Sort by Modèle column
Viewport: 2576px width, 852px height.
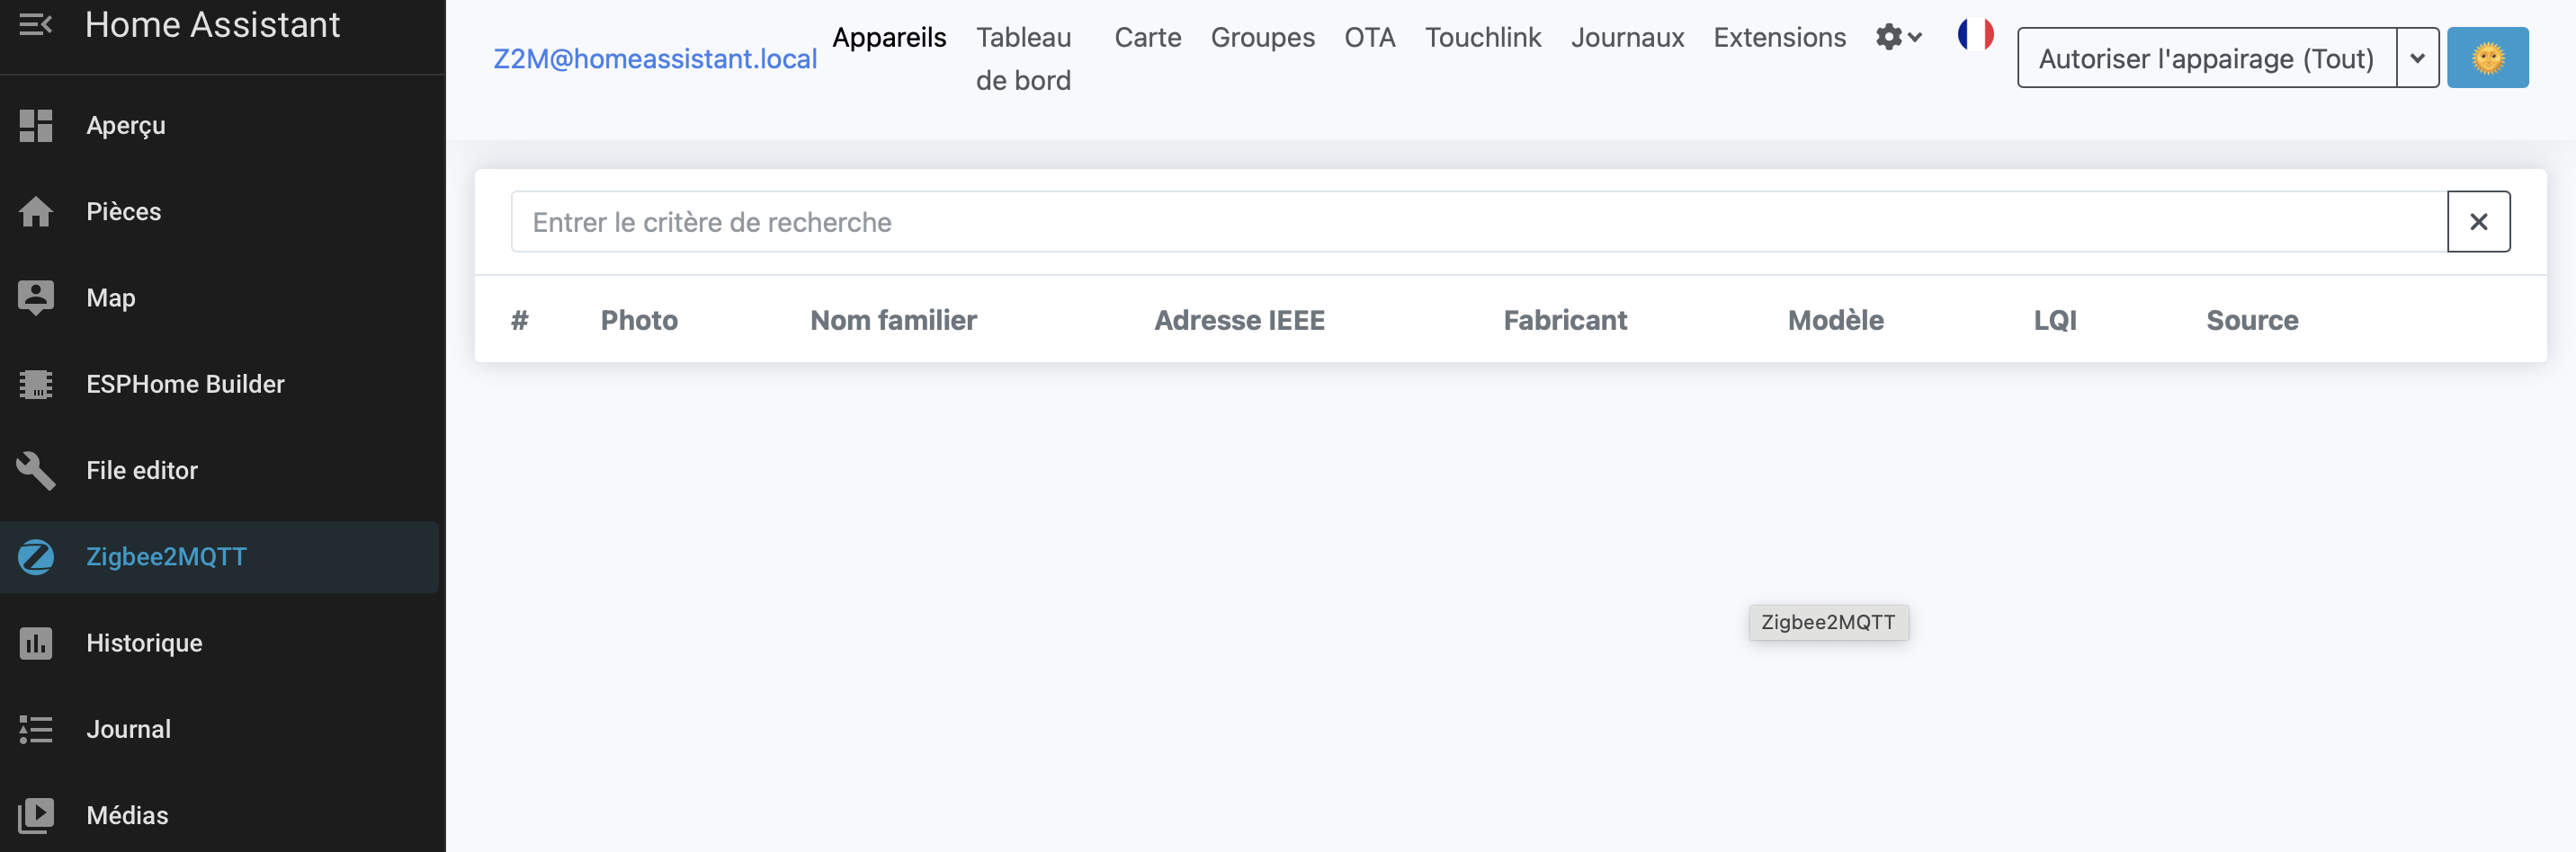pyautogui.click(x=1835, y=321)
